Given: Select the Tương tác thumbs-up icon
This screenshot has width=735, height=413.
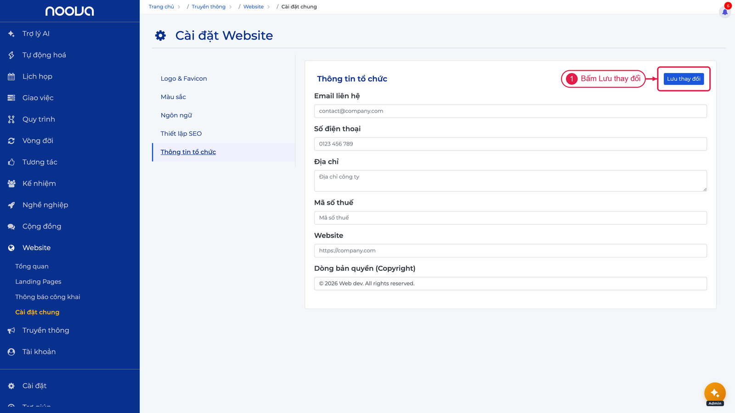Looking at the screenshot, I should [11, 162].
